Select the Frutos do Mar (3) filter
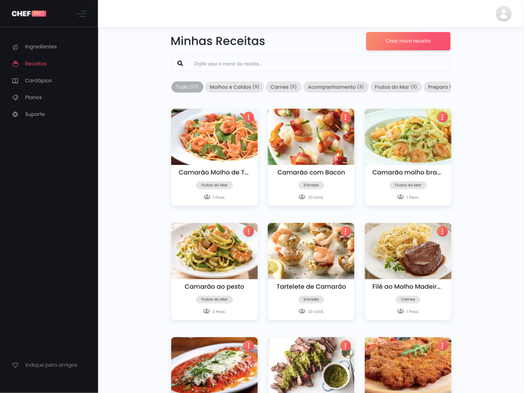Screen dimensions: 524x393 [x=396, y=87]
